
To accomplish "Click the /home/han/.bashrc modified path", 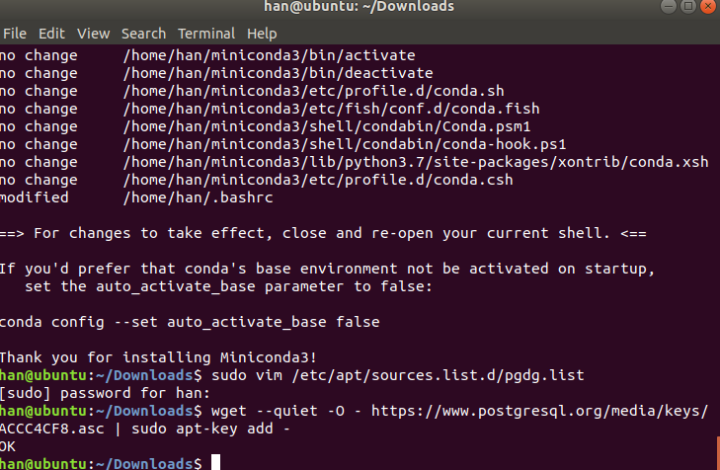I will coord(198,197).
